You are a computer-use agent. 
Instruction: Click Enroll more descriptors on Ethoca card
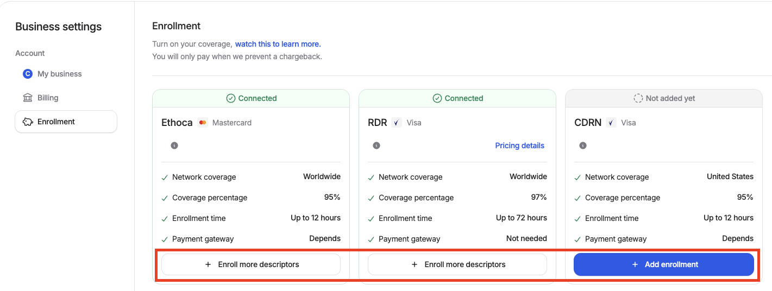251,264
